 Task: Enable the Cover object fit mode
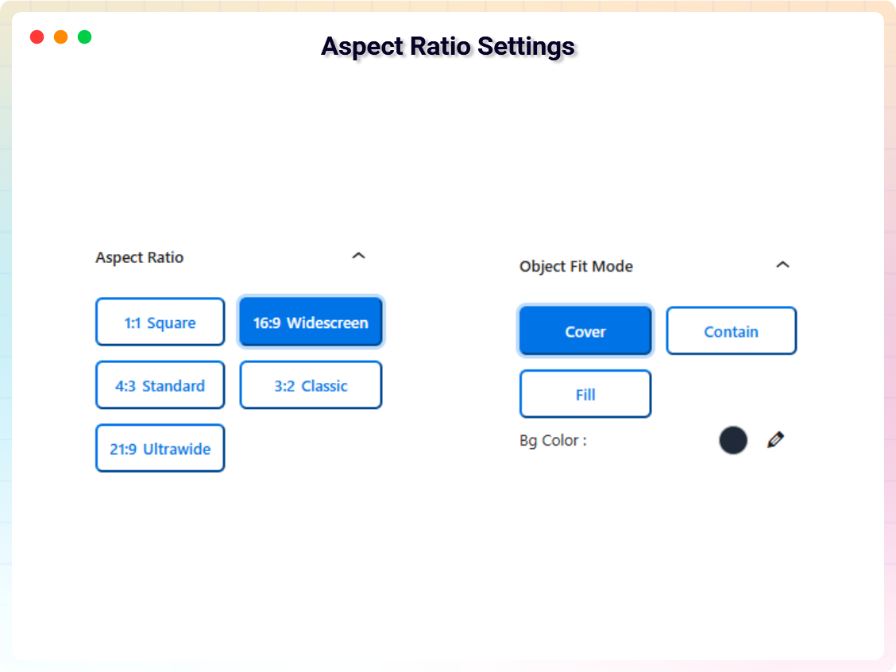(585, 330)
